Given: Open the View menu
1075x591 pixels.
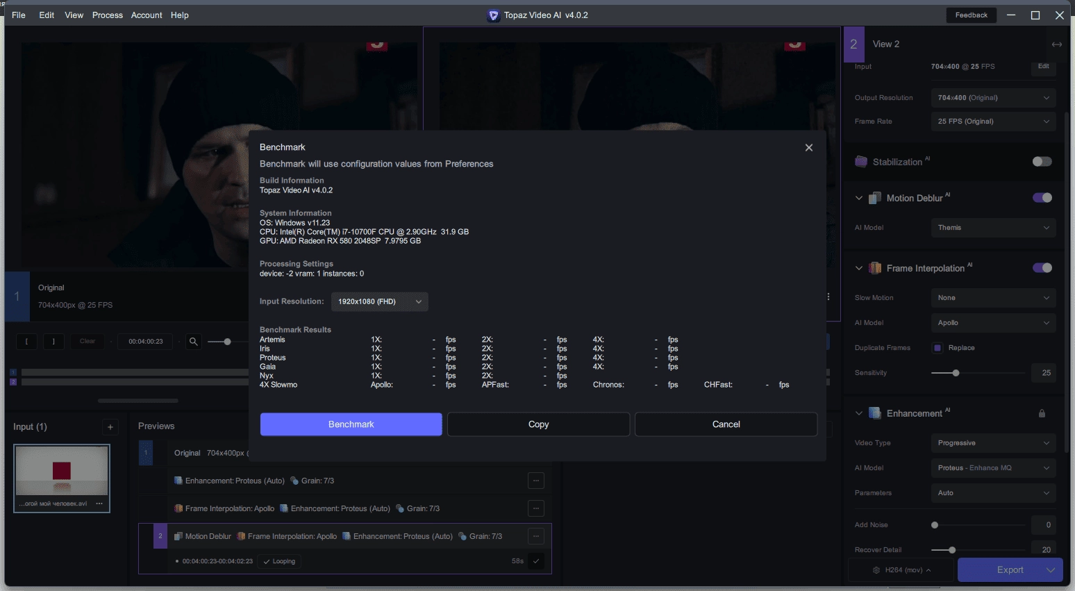Looking at the screenshot, I should click(74, 15).
